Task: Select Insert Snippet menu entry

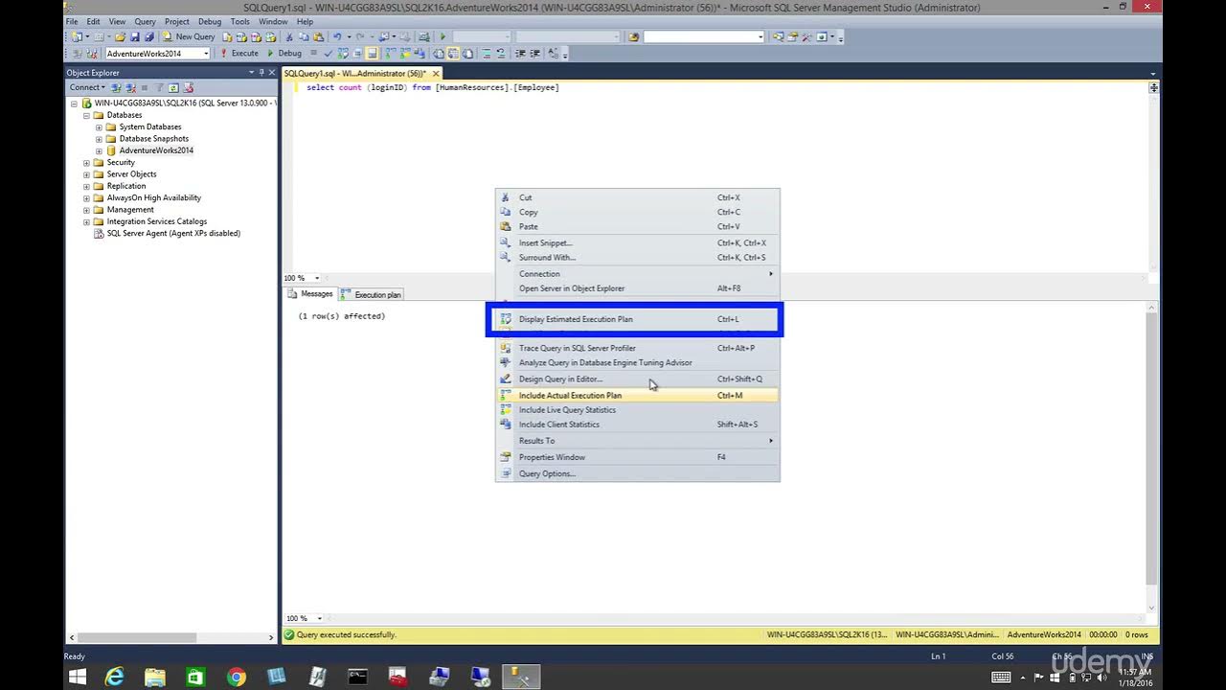Action: [637, 242]
